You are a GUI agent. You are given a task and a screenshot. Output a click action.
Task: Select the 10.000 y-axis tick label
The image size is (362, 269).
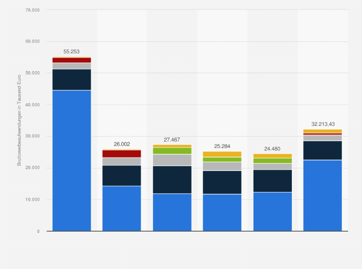coord(33,200)
